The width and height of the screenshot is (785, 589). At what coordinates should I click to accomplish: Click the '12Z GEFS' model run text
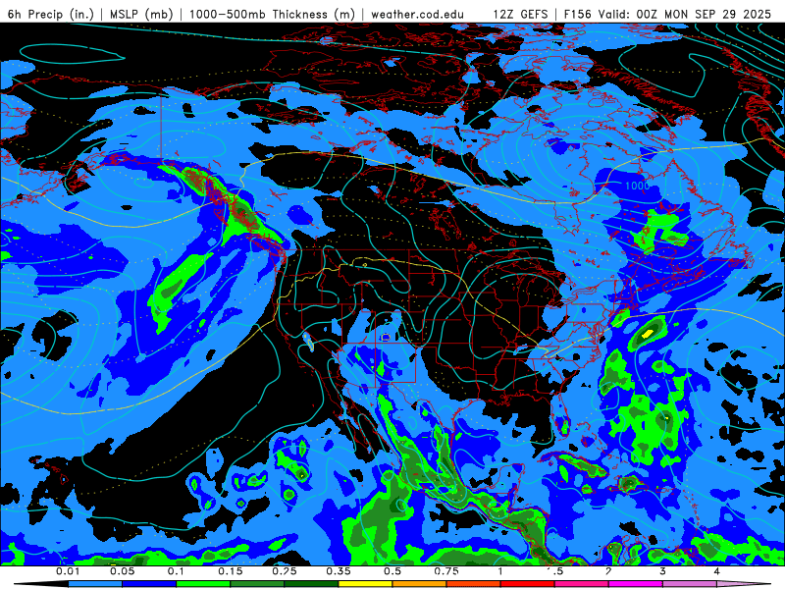(x=520, y=14)
